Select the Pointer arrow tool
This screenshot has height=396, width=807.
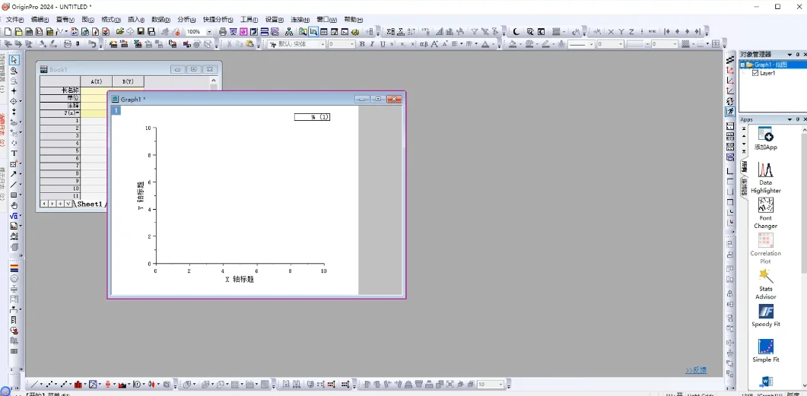[x=14, y=60]
